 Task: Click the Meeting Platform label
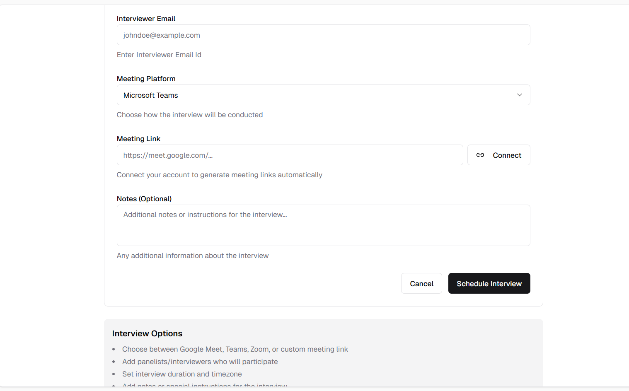[x=146, y=79]
